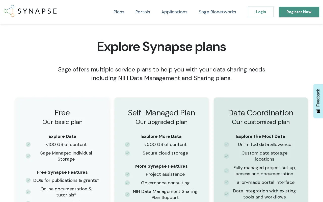The image size is (323, 202).
Task: Click the Register Now button
Action: pyautogui.click(x=299, y=12)
